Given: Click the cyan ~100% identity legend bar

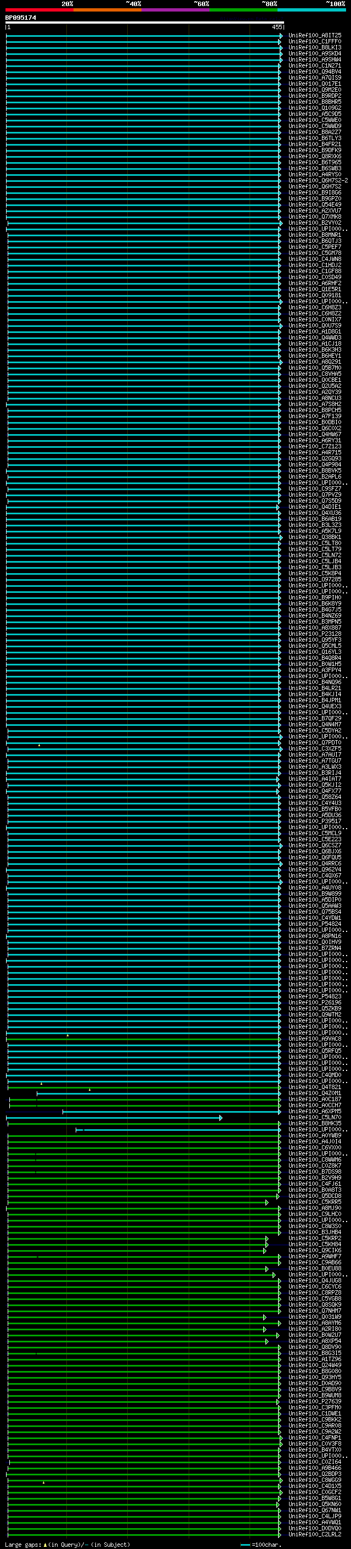Looking at the screenshot, I should [312, 10].
